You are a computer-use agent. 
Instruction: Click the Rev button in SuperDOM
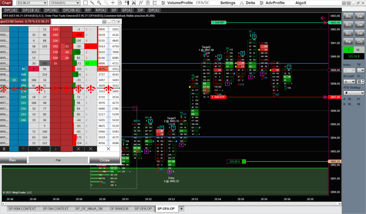pos(13,160)
